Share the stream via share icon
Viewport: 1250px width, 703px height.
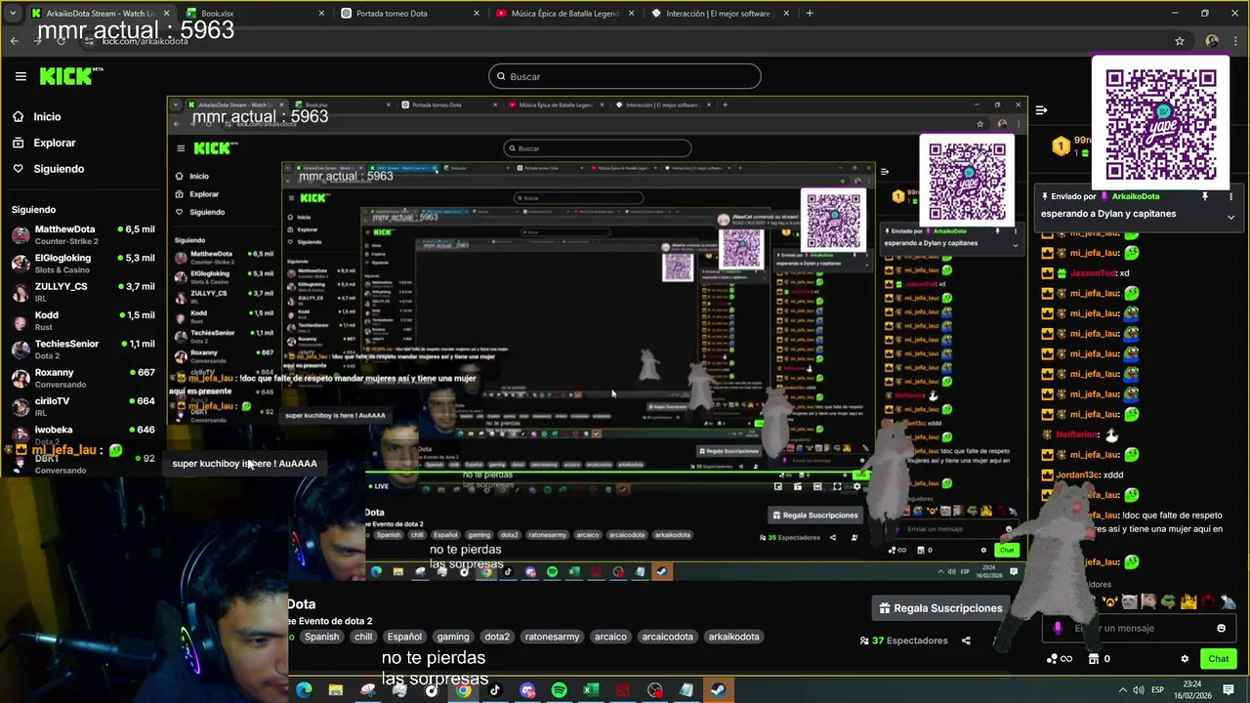[x=966, y=641]
